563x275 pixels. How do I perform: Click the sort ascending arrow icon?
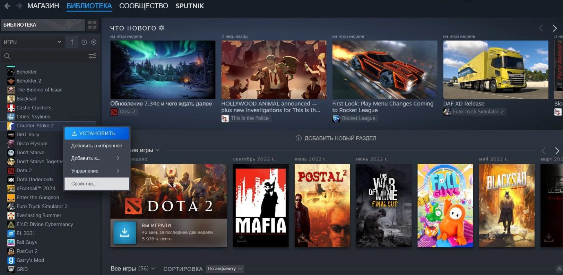[x=72, y=42]
